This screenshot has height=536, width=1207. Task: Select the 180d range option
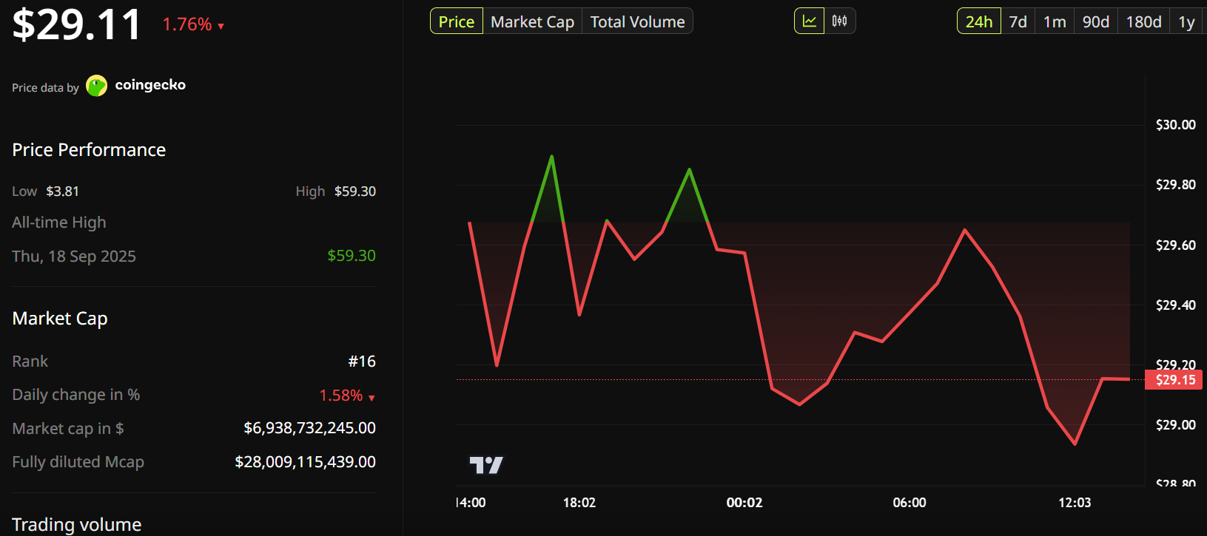click(1143, 21)
